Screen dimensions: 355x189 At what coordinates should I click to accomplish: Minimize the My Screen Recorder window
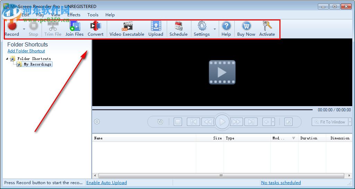(323, 7)
